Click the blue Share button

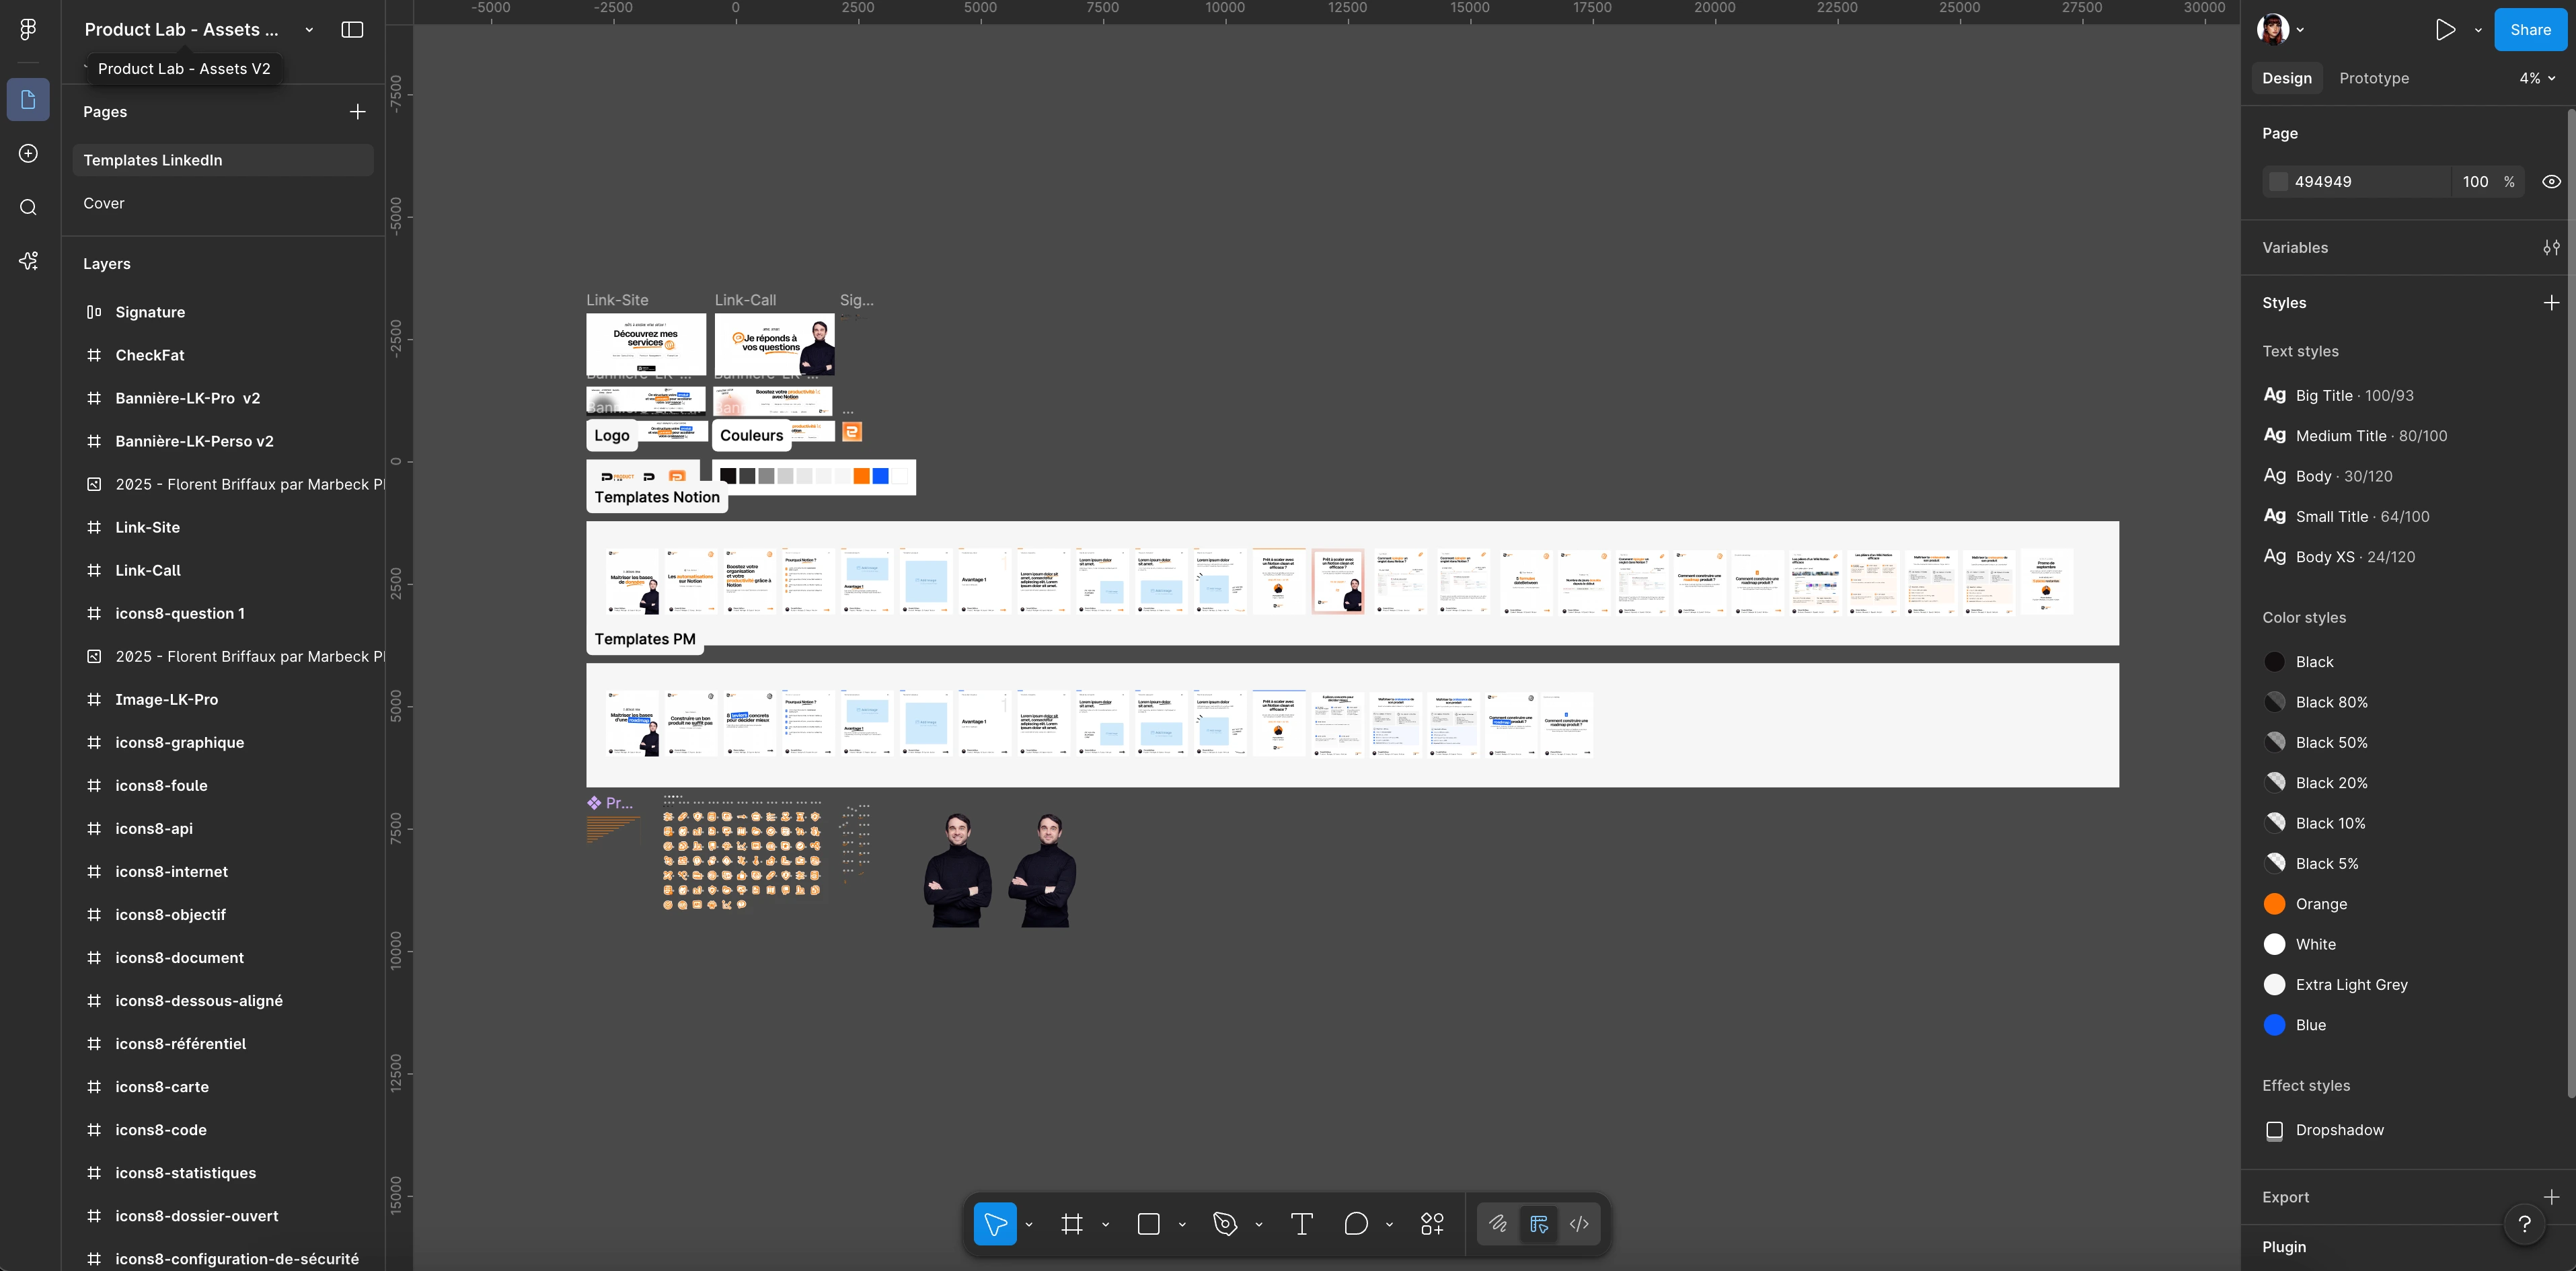pyautogui.click(x=2529, y=30)
